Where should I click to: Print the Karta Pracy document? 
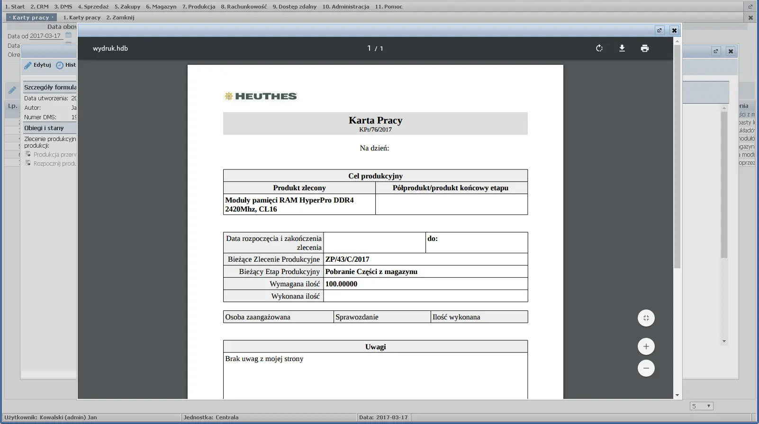(644, 48)
